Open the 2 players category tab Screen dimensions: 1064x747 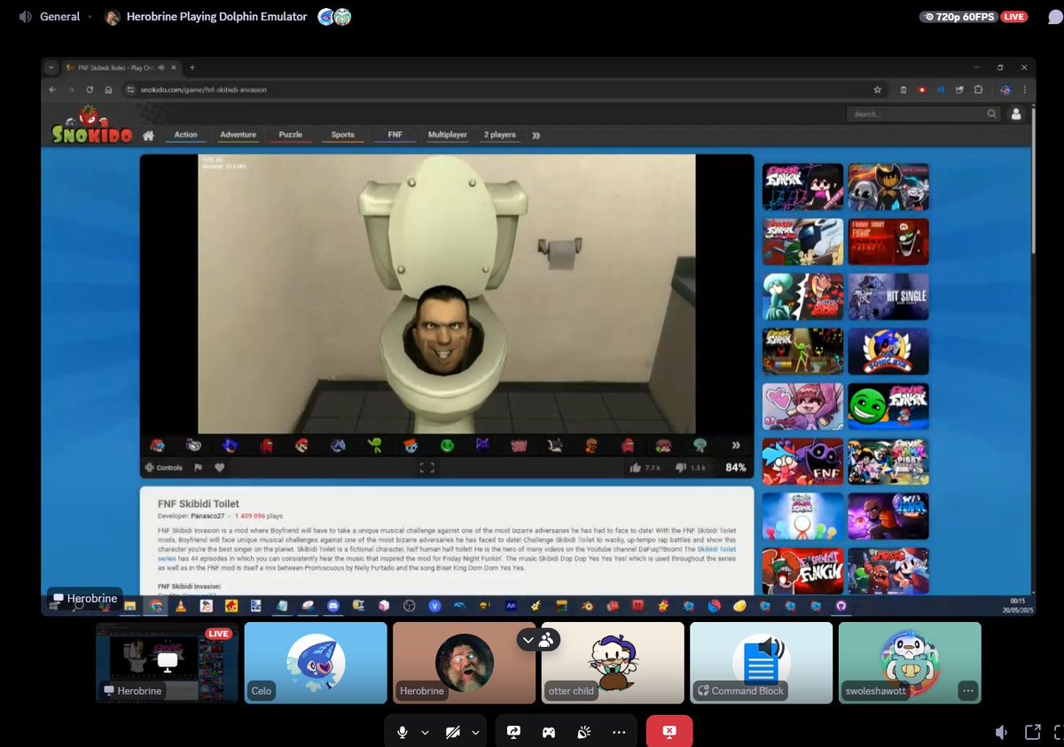click(x=499, y=135)
